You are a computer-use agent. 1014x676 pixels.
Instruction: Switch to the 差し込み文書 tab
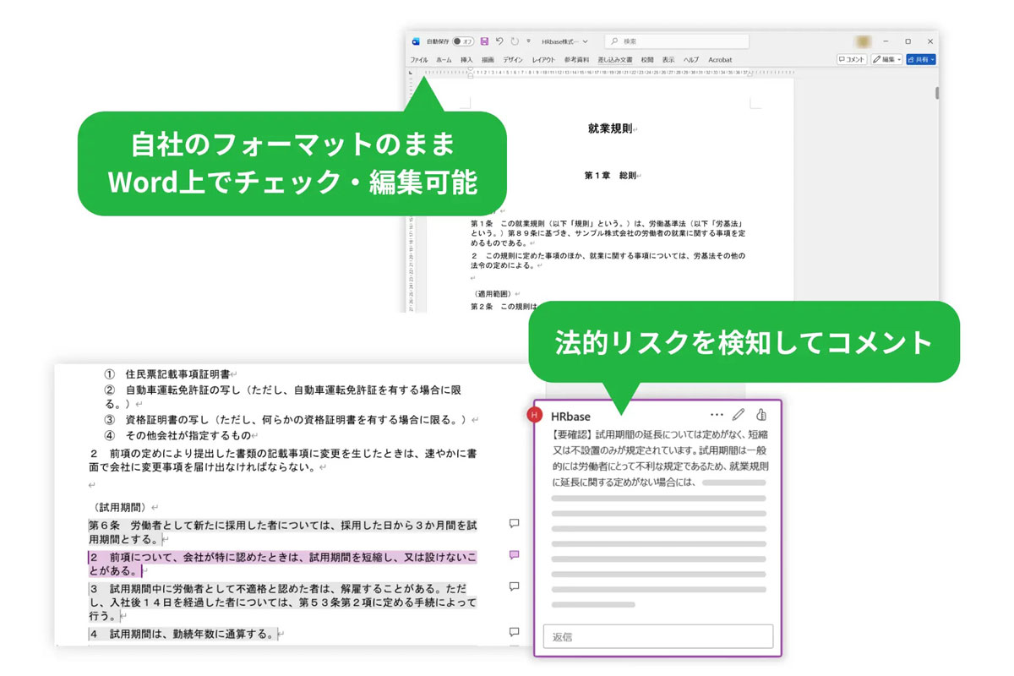(x=615, y=60)
